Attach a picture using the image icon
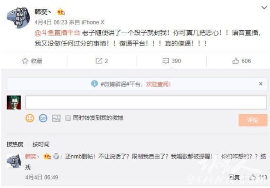The image size is (270, 188). point(56,118)
